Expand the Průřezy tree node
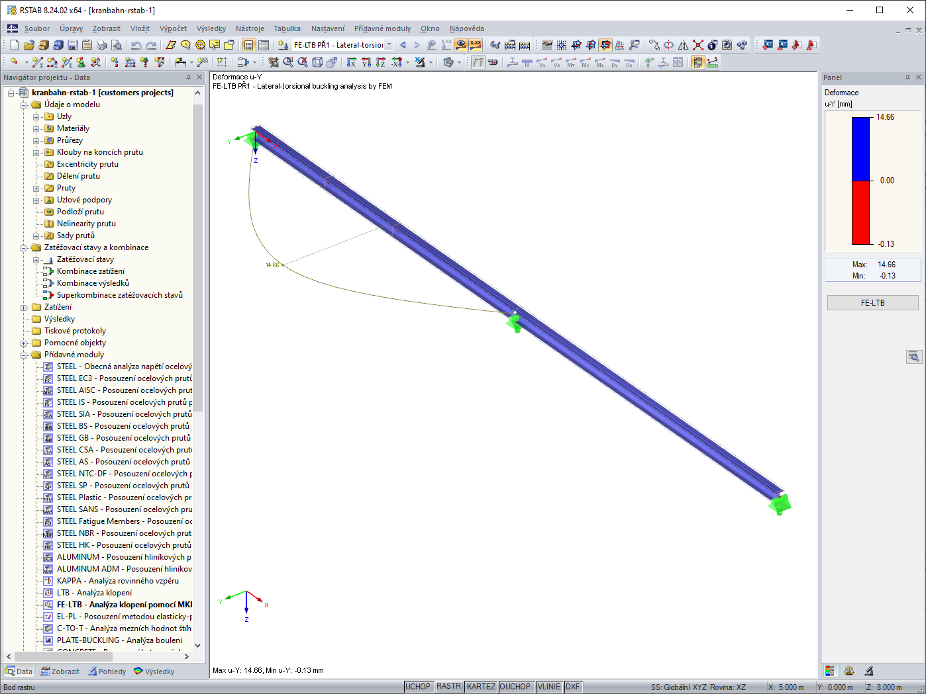926x694 pixels. point(36,141)
